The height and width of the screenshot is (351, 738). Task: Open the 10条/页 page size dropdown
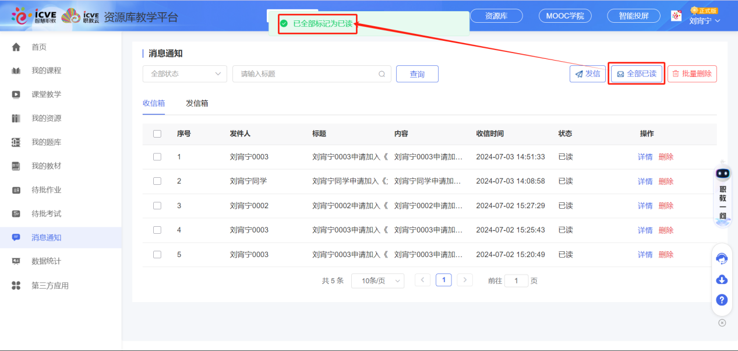pyautogui.click(x=377, y=280)
